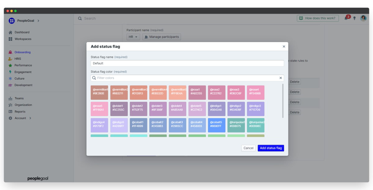Viewport: 373px width, 190px height.
Task: Click the Reports icon in sidebar
Action: click(11, 112)
